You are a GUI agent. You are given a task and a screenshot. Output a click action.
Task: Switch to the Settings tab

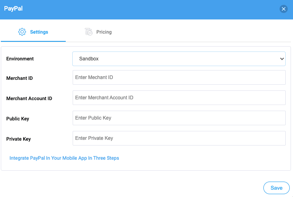tap(33, 32)
